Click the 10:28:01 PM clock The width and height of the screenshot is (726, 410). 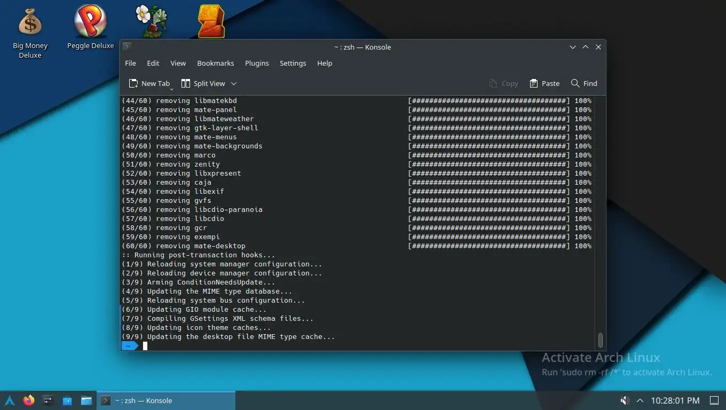click(x=675, y=400)
